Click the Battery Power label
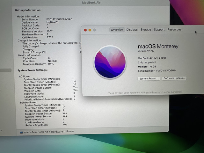This screenshot has width=204, height=153. (29, 103)
